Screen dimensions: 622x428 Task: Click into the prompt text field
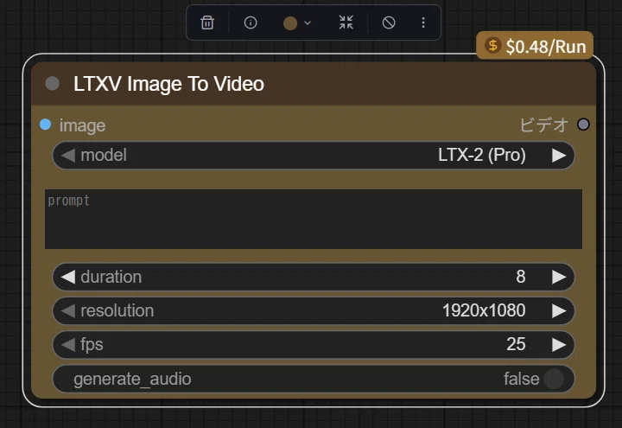(314, 219)
